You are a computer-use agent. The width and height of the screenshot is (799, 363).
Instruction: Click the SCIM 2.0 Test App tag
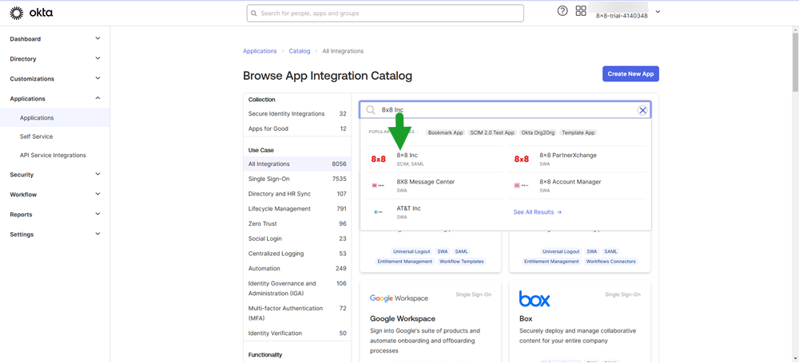click(x=492, y=132)
